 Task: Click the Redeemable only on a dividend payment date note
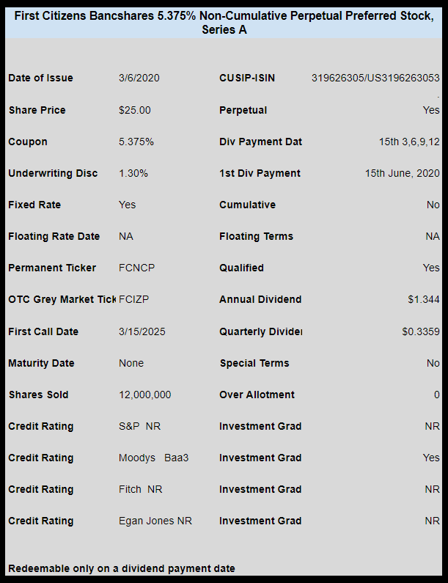[x=122, y=568]
